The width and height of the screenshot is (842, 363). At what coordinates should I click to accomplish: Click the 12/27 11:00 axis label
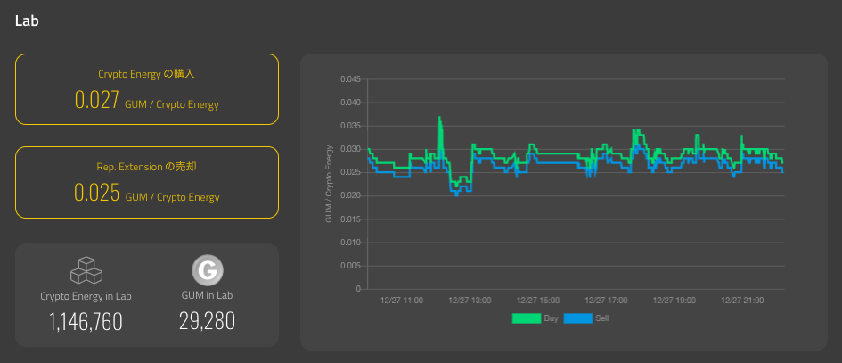click(402, 301)
